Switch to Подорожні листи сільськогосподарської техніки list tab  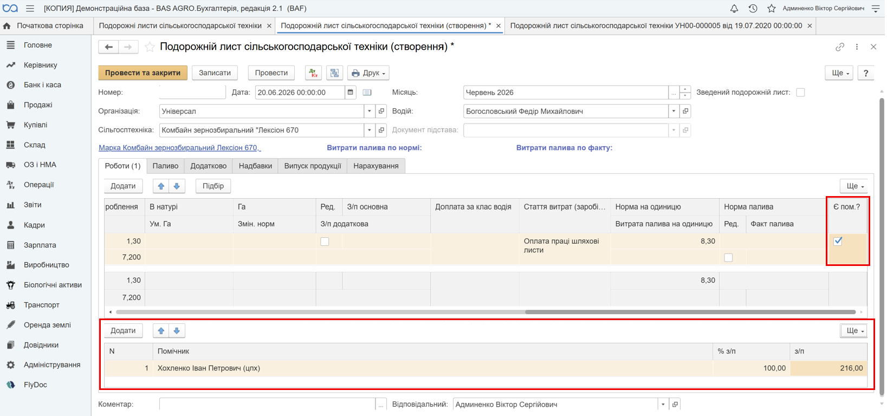pyautogui.click(x=180, y=25)
